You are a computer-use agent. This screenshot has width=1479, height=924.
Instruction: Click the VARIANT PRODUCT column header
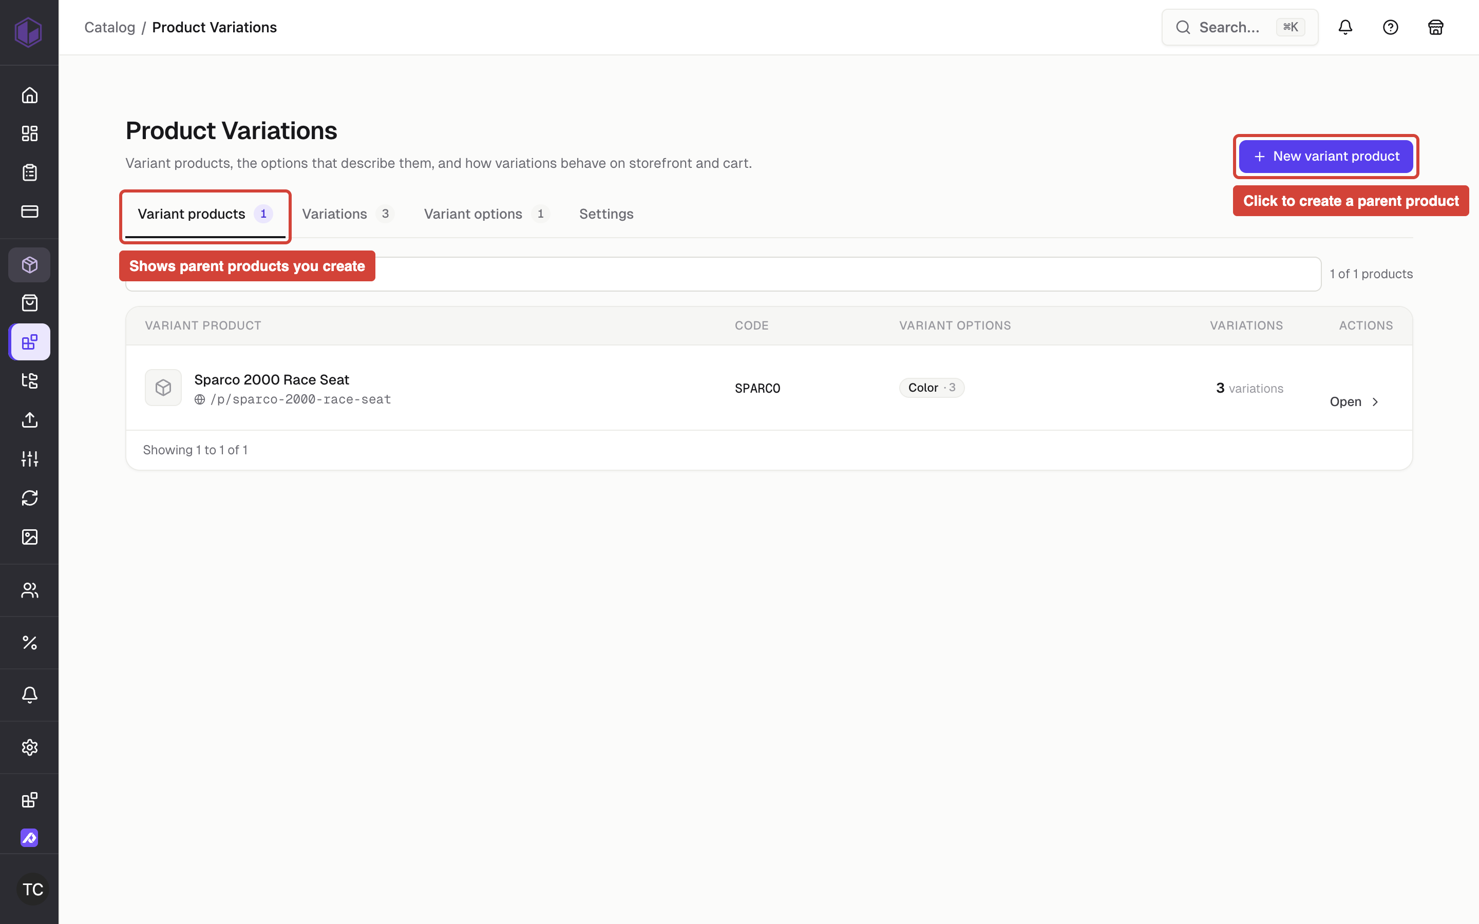[203, 326]
